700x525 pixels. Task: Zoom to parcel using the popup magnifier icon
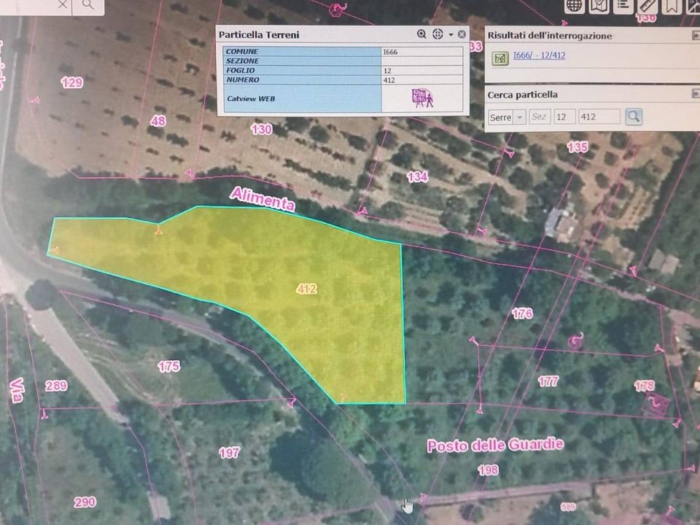pos(421,34)
